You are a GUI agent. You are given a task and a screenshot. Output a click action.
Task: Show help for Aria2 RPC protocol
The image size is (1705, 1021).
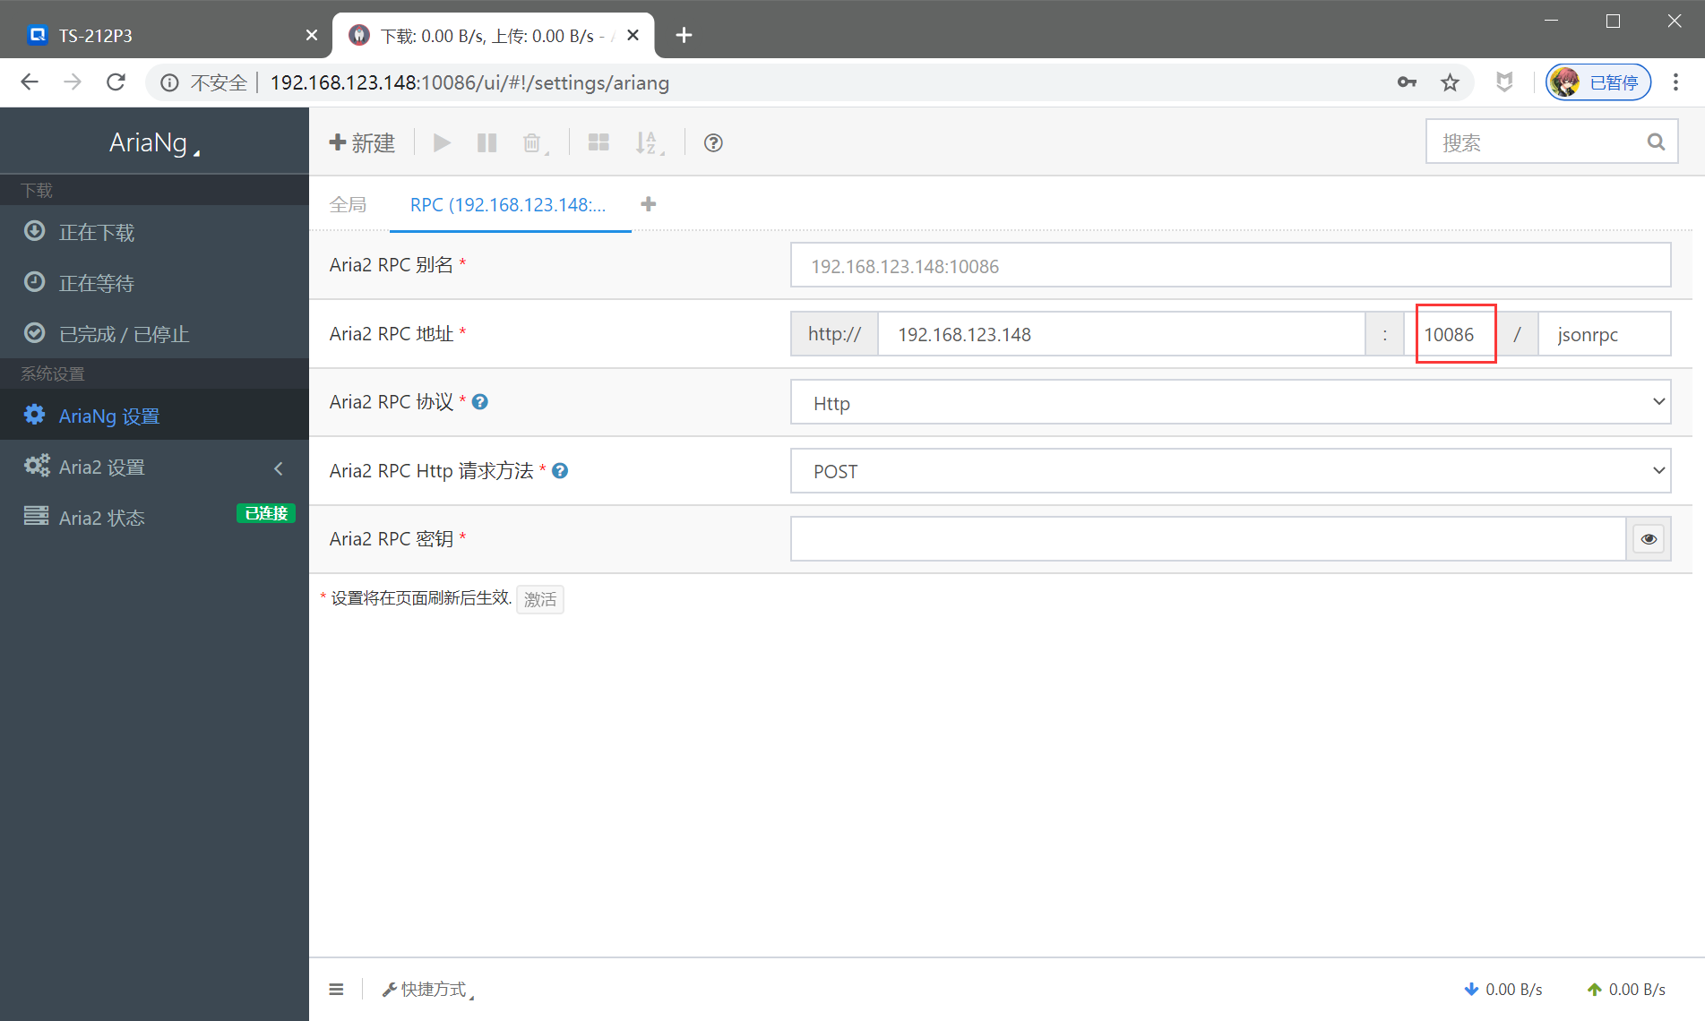pos(480,402)
